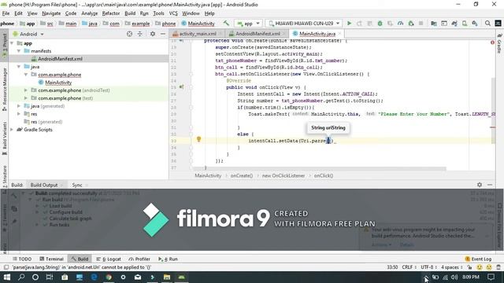Open the Refactor menu
Viewport: 504px width, 283px height.
pos(111,13)
